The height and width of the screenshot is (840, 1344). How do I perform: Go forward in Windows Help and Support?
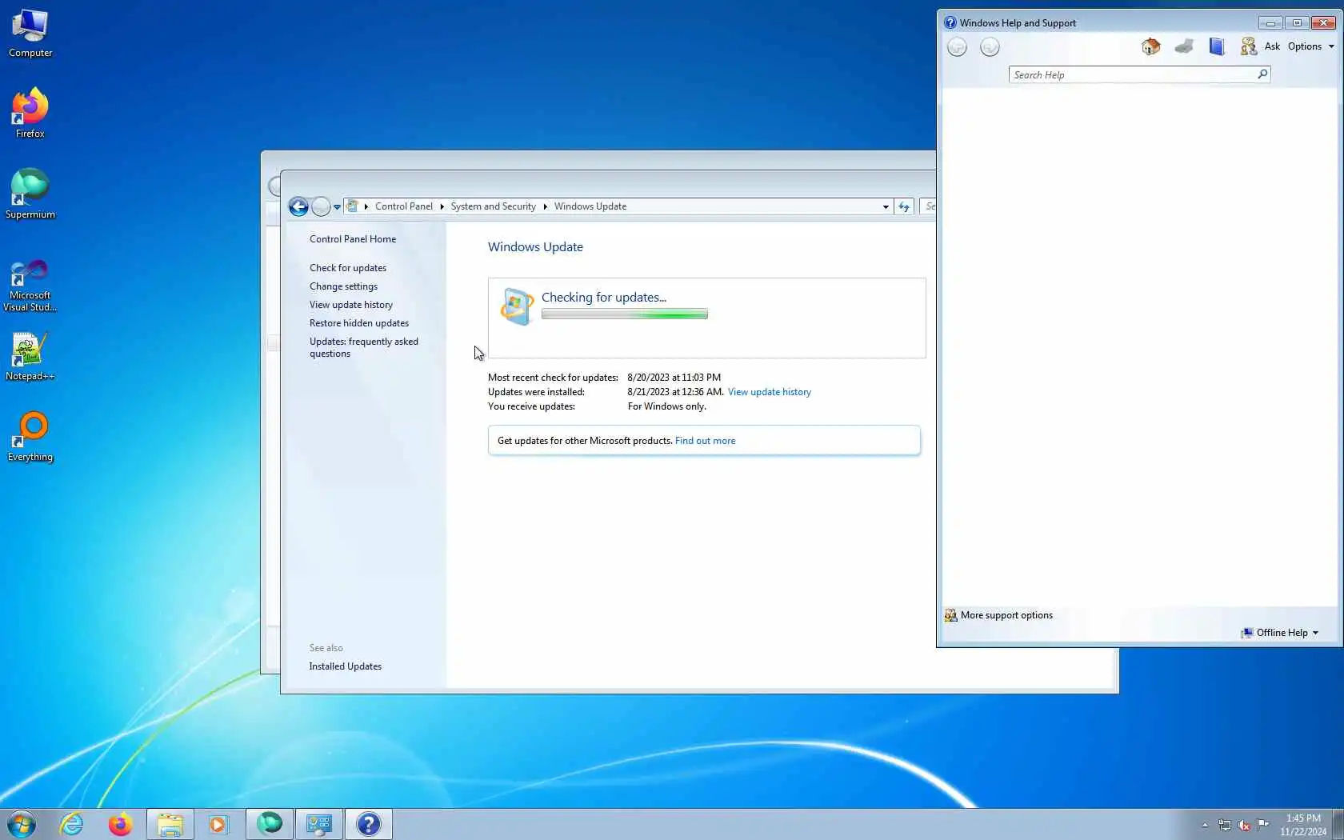[990, 47]
